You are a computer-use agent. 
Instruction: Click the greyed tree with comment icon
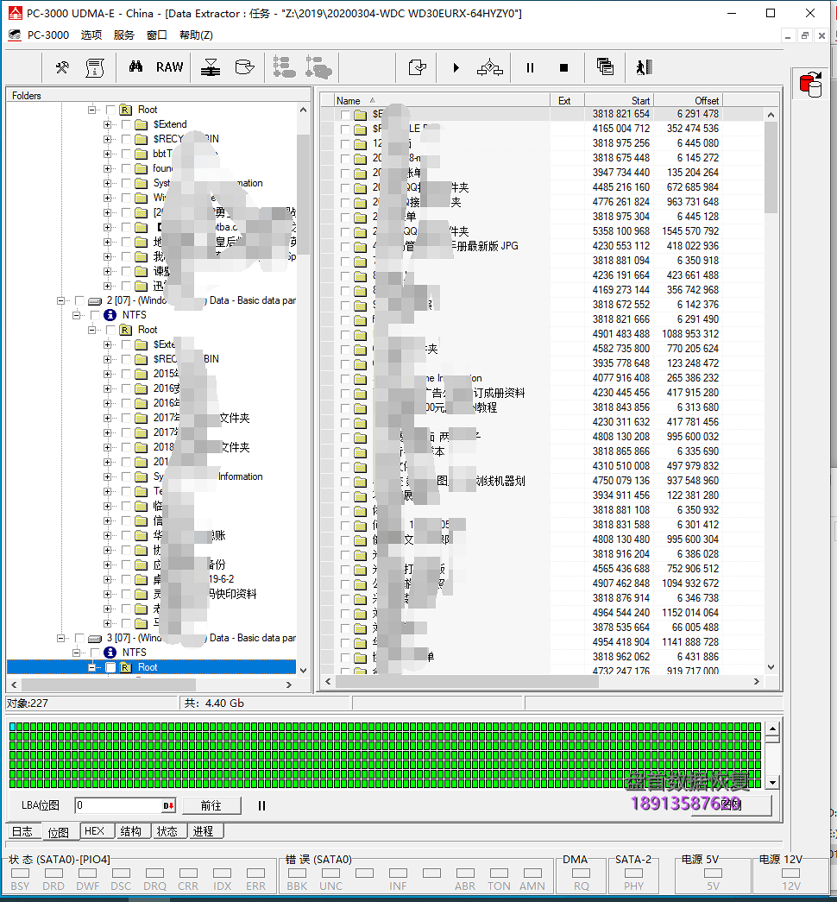pos(318,67)
